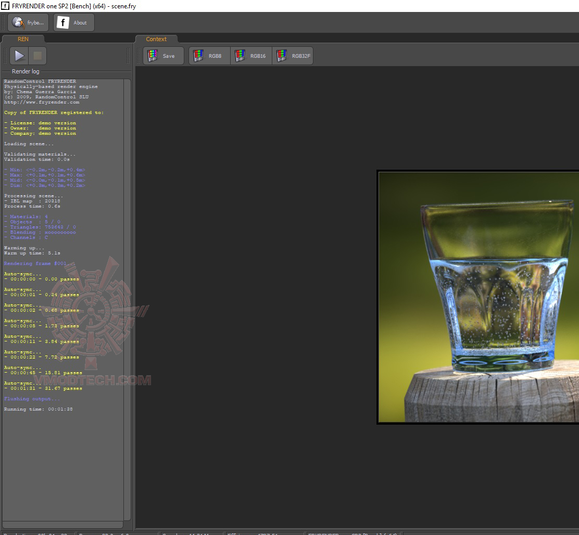Start the render with the play button
The height and width of the screenshot is (535, 579).
[x=19, y=56]
